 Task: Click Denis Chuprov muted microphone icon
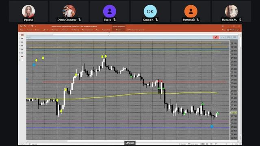pyautogui.click(x=80, y=20)
